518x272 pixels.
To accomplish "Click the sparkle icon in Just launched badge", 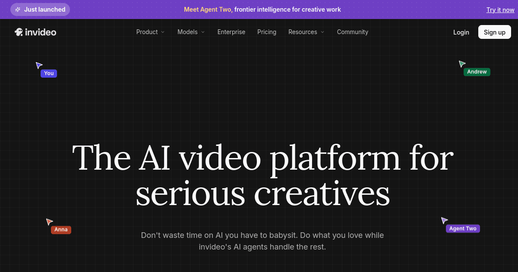I will tap(18, 9).
